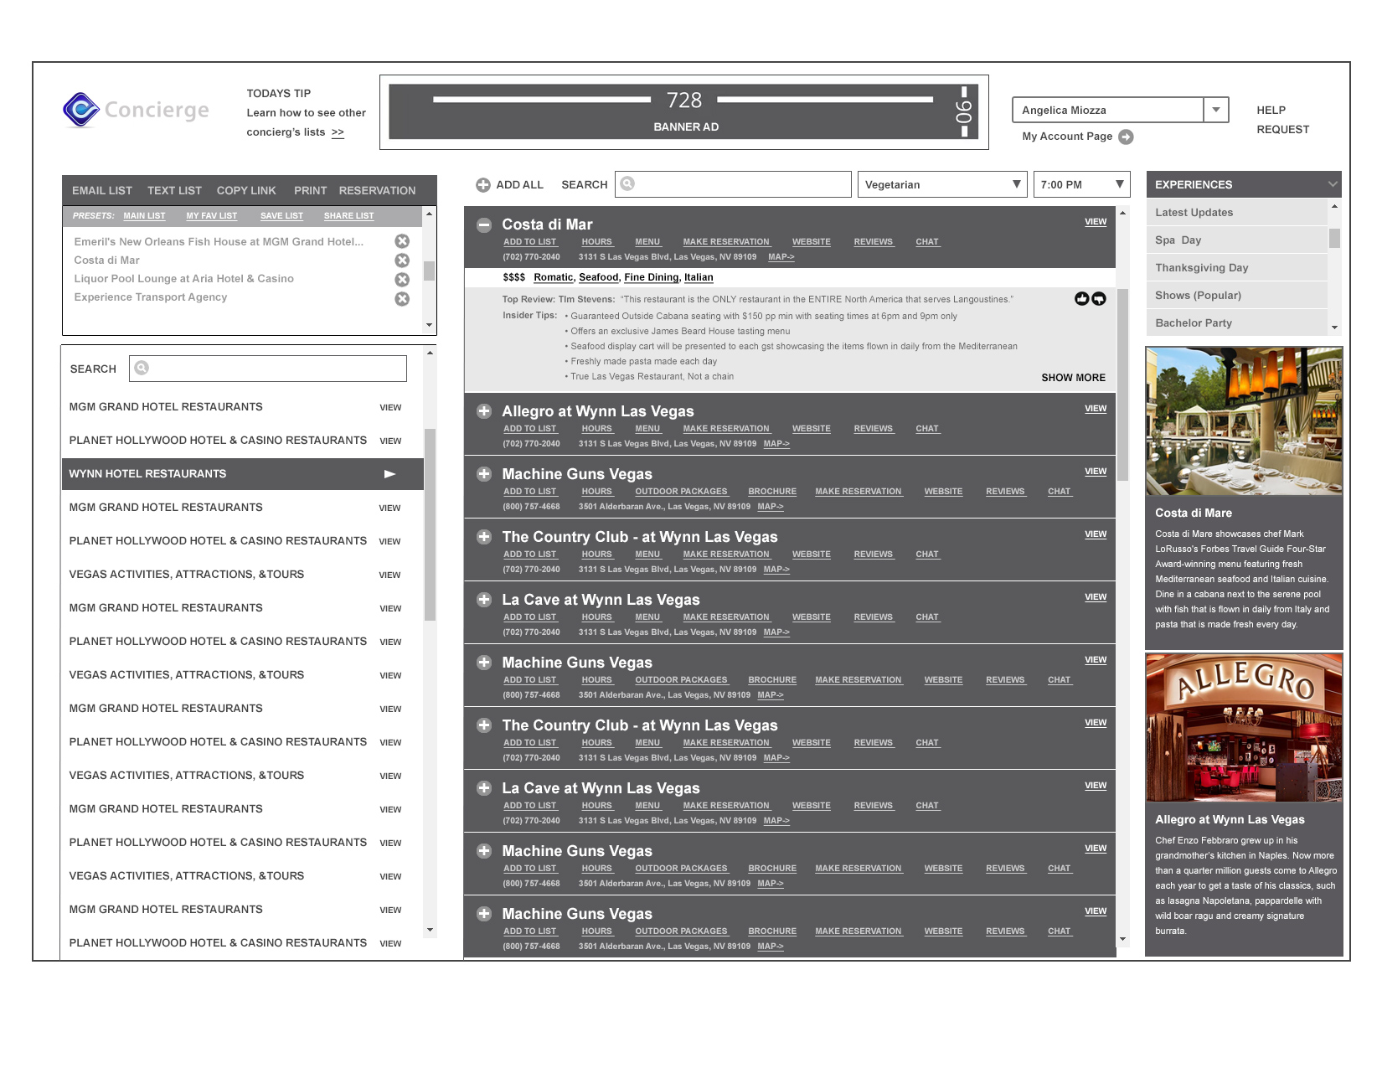Select Wynn Hotel Restaurants category row

click(243, 474)
